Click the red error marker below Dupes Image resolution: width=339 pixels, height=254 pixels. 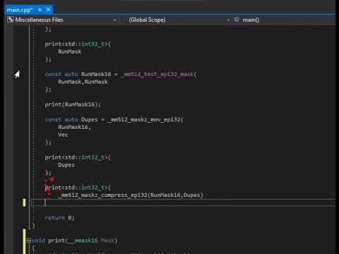[50, 180]
